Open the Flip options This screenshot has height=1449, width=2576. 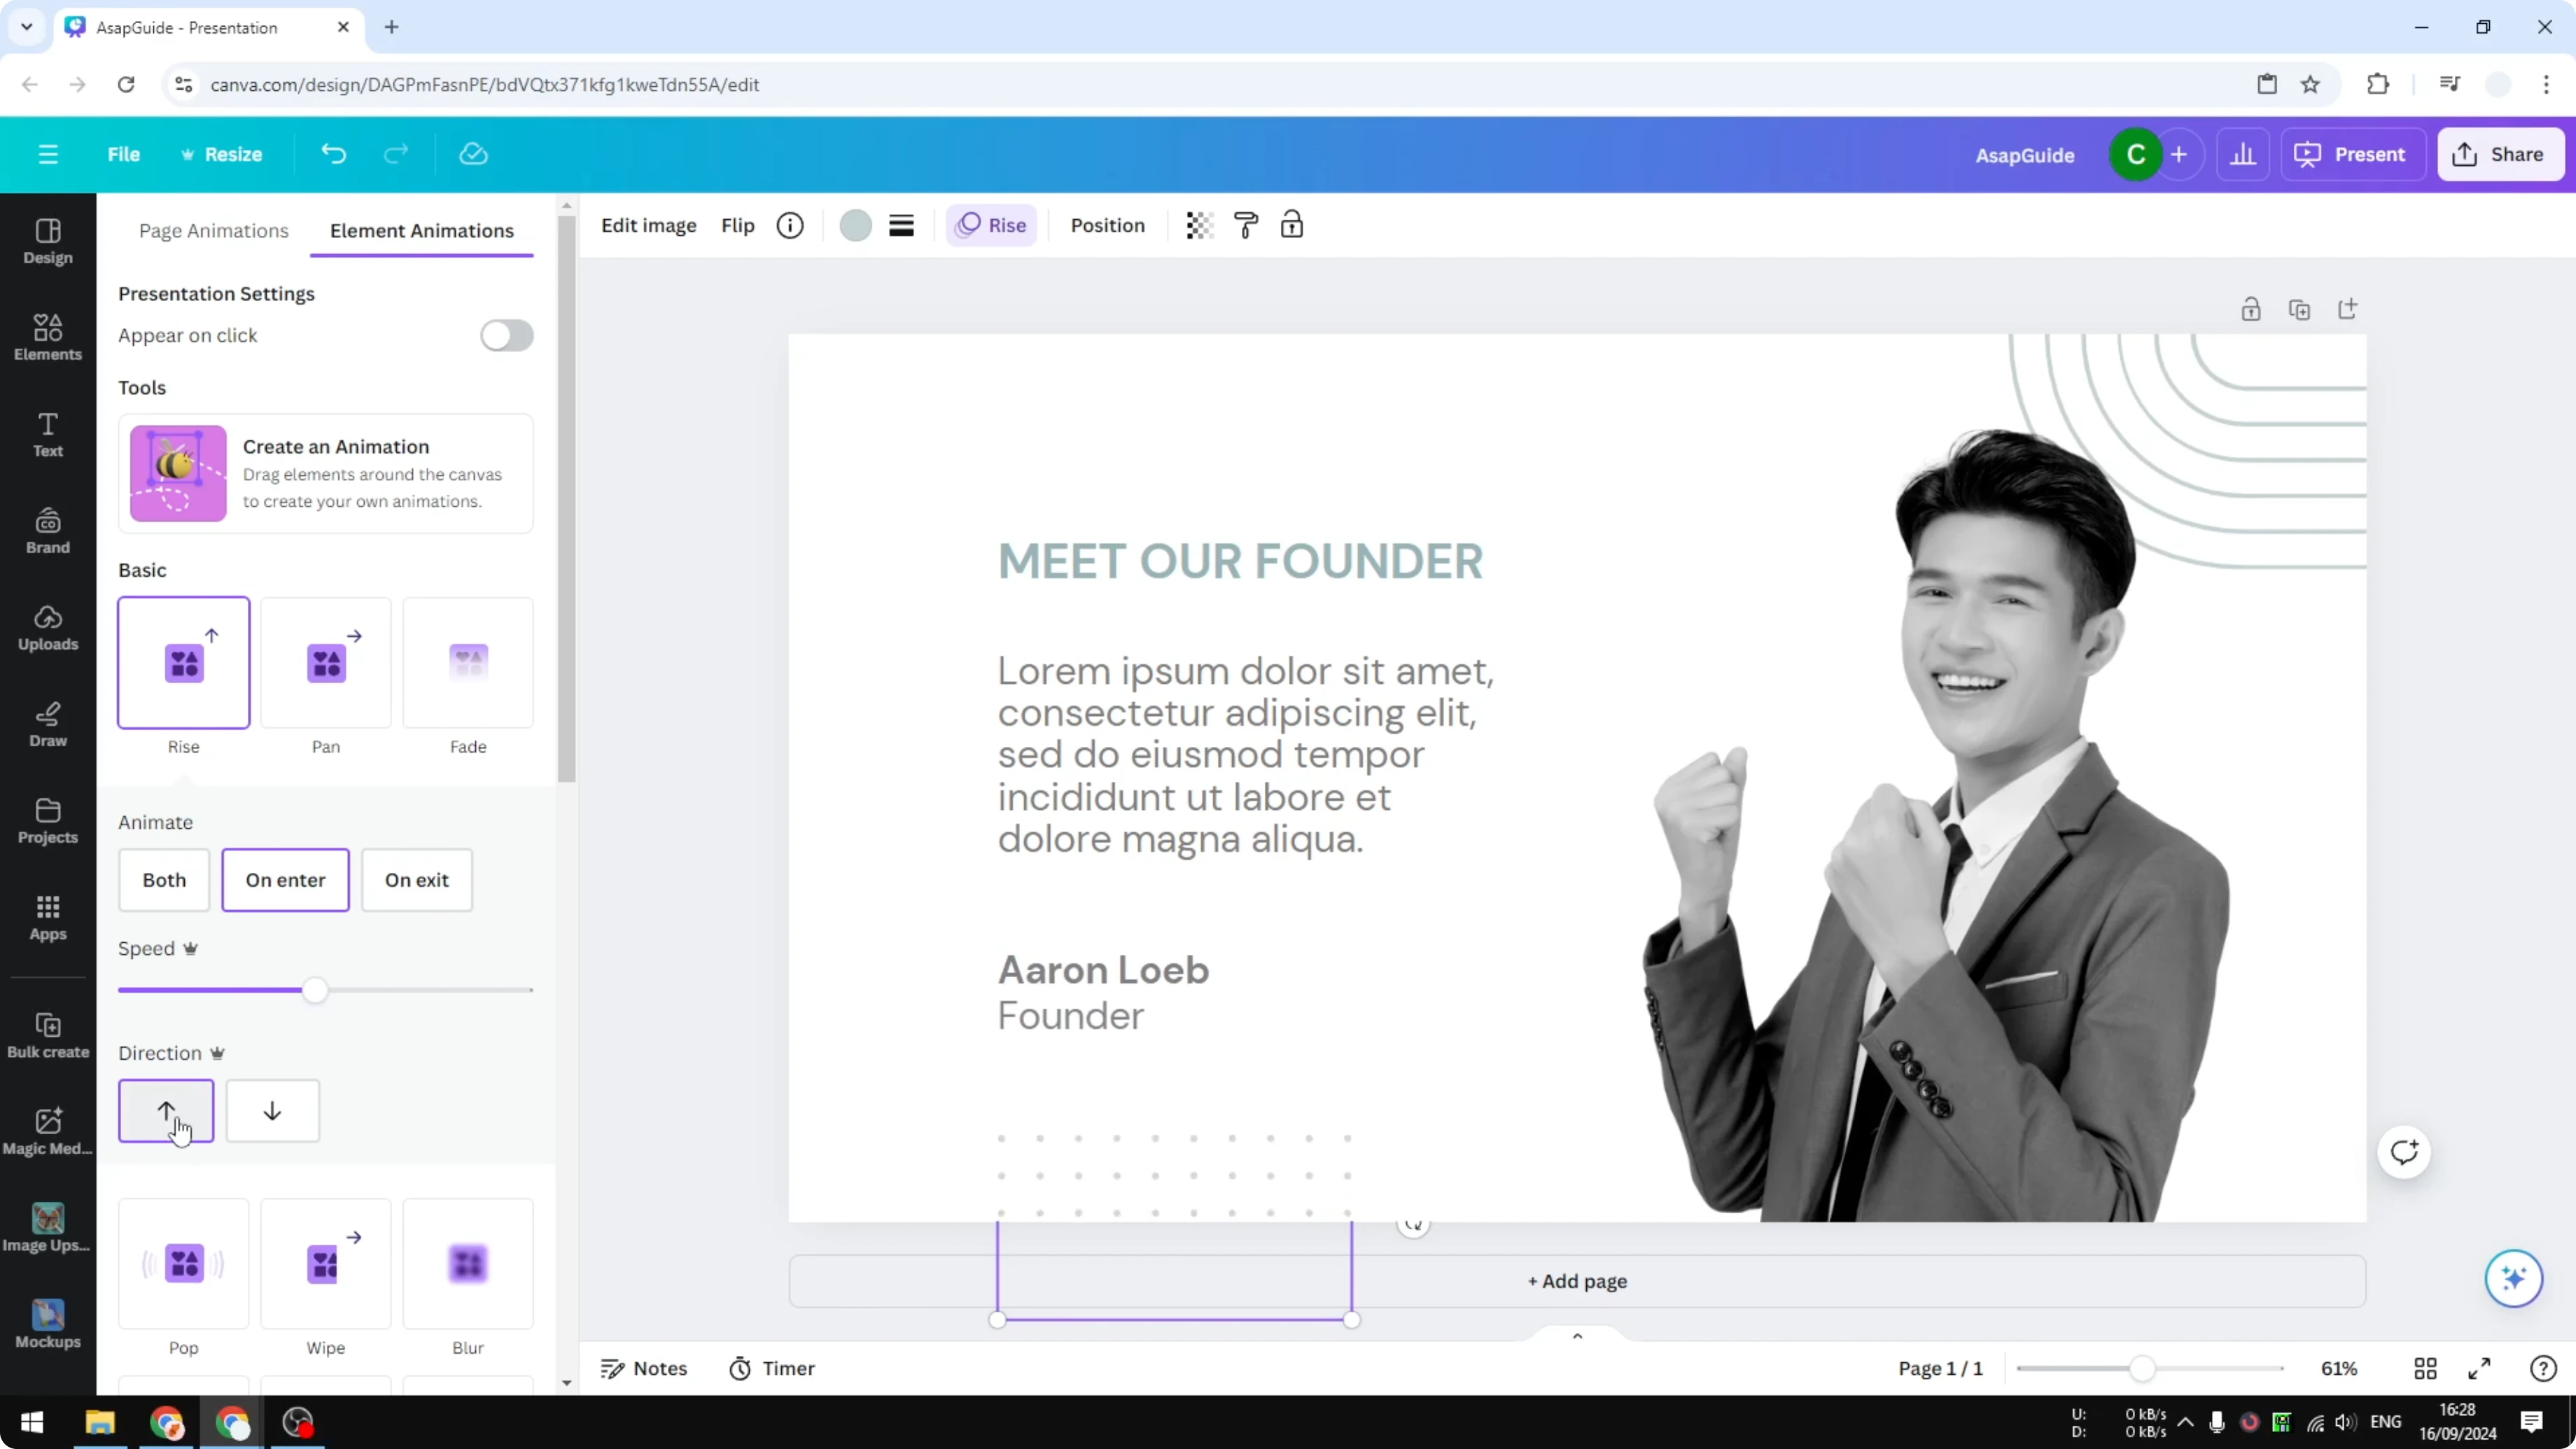(x=738, y=226)
